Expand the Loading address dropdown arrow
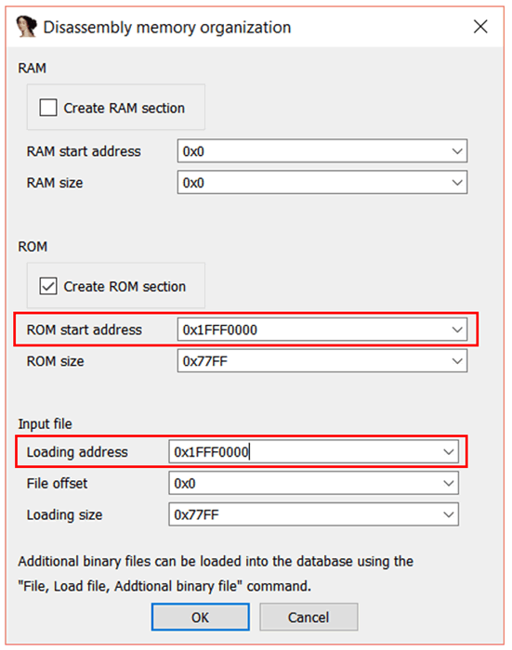The width and height of the screenshot is (512, 650). pyautogui.click(x=448, y=451)
